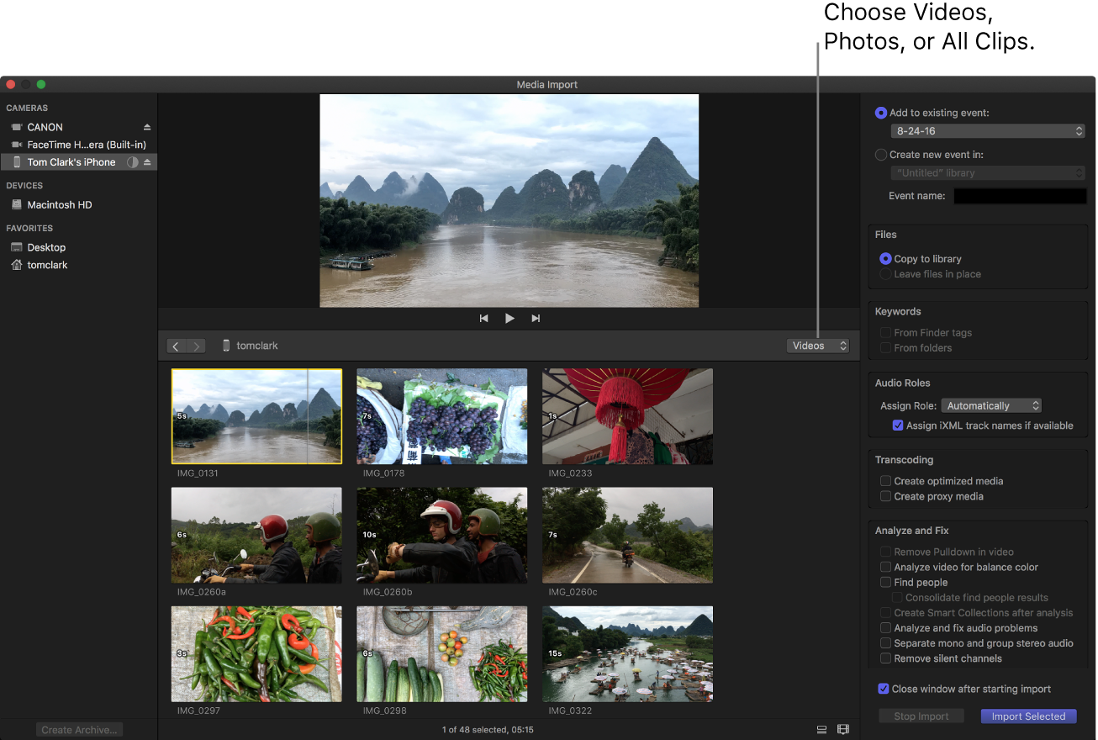Click the Import Selected button
The width and height of the screenshot is (1098, 740).
[x=1027, y=716]
